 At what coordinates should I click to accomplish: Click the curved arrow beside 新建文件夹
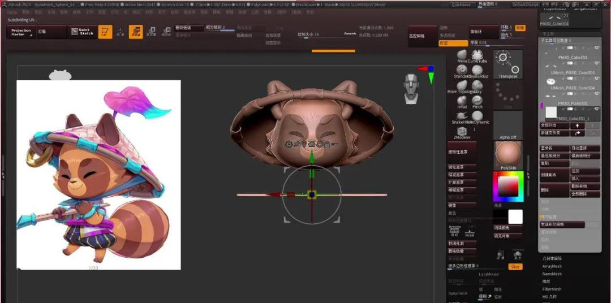(578, 133)
